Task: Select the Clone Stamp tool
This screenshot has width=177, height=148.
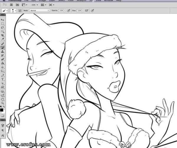Action: click(x=2, y=52)
